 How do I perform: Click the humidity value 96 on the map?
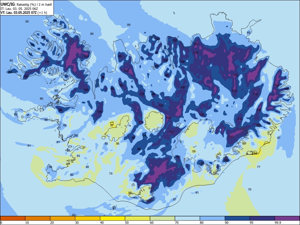pos(139,149)
